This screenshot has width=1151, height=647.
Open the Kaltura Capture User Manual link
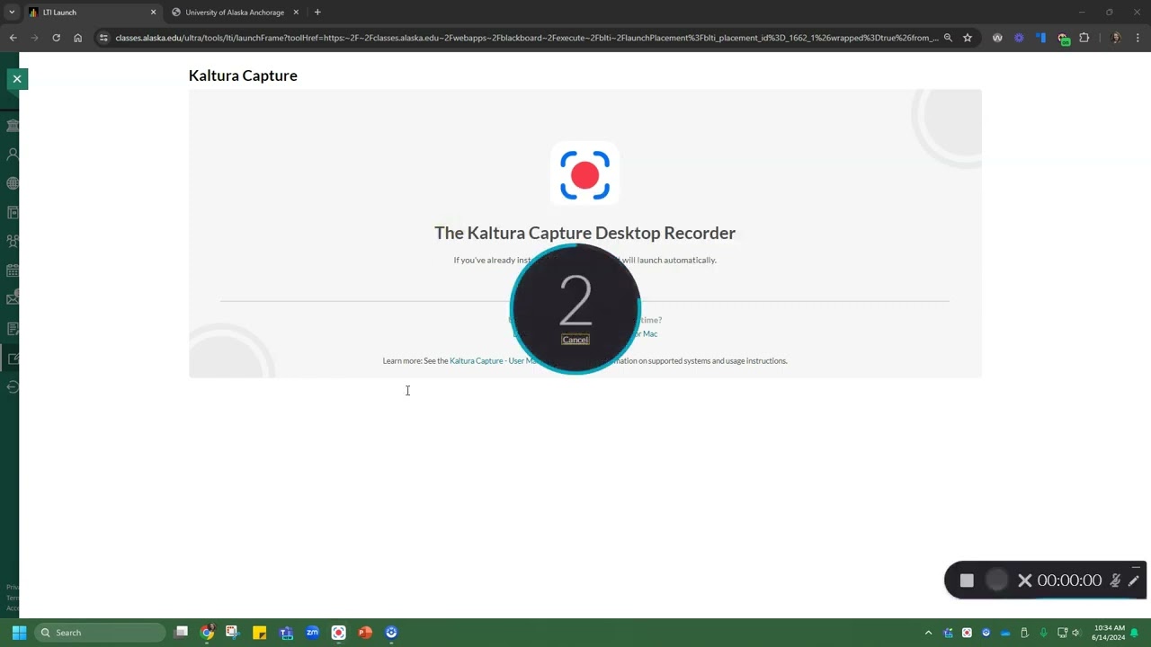click(494, 361)
